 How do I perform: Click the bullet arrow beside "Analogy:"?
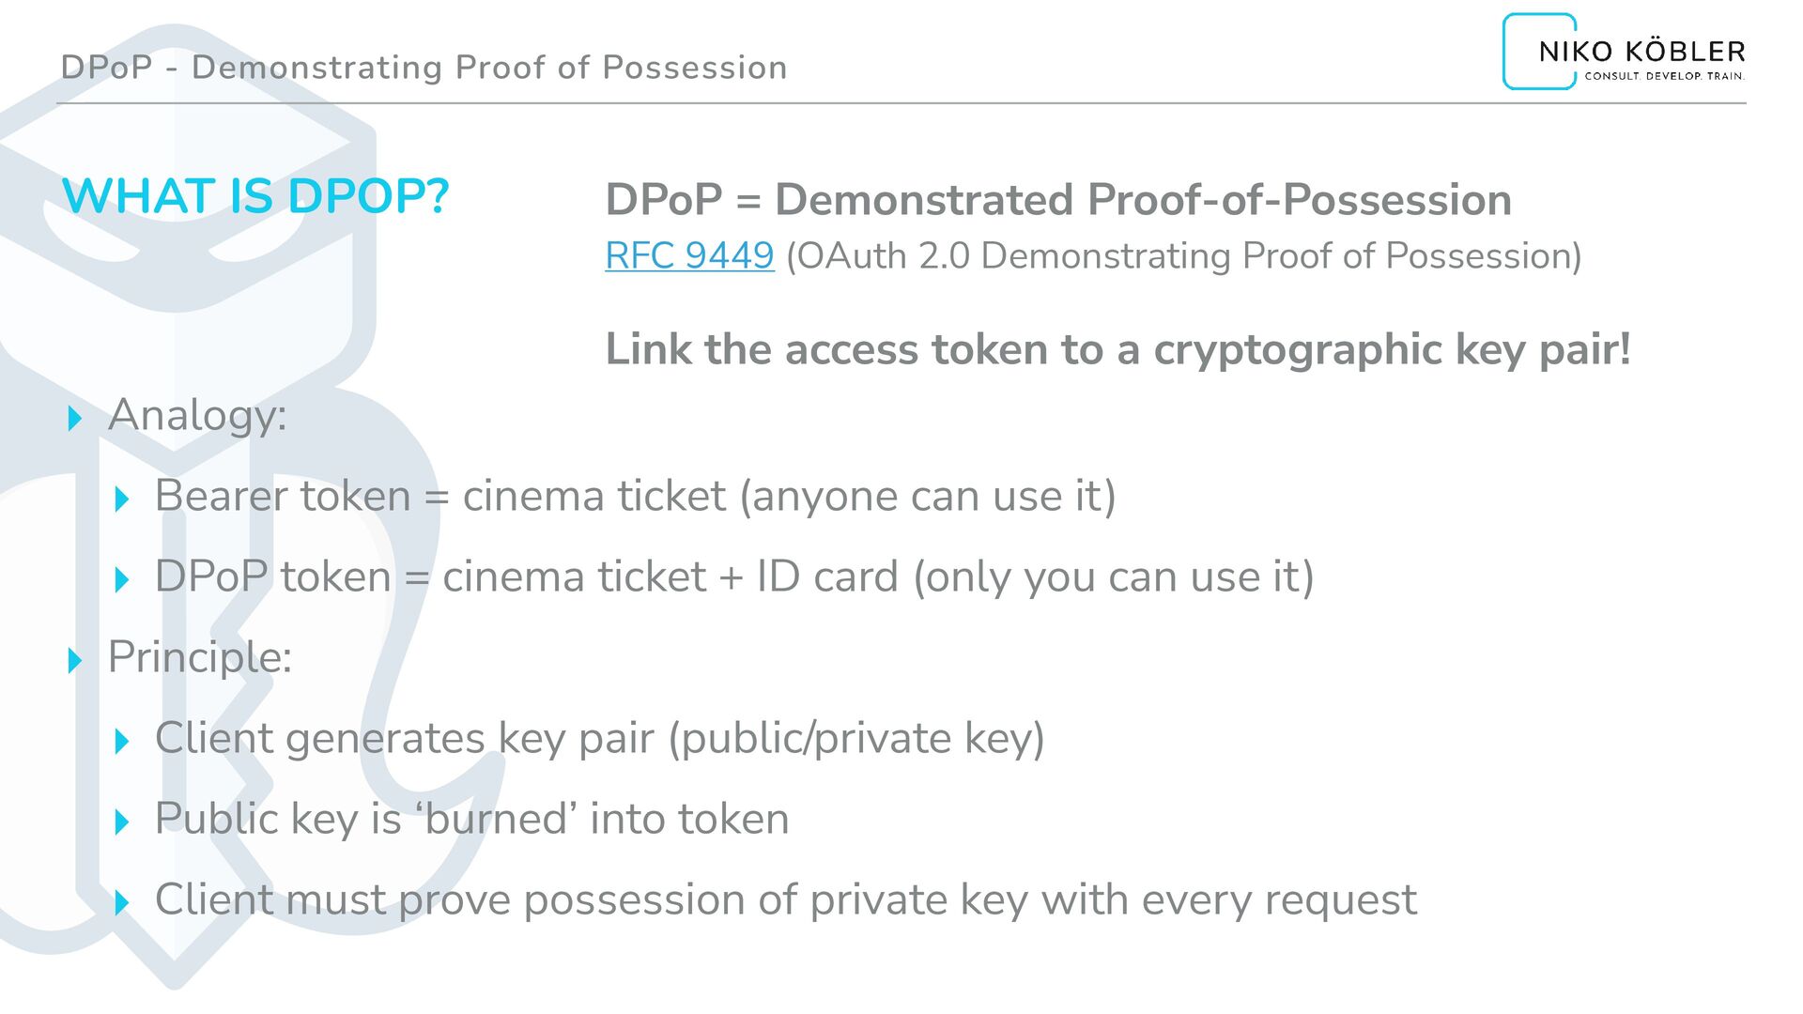point(75,418)
